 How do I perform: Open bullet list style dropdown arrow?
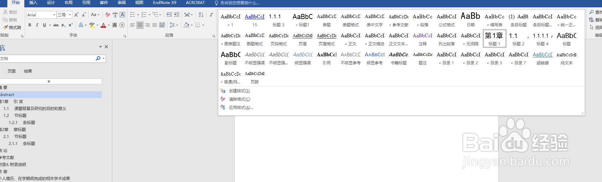pyautogui.click(x=138, y=15)
